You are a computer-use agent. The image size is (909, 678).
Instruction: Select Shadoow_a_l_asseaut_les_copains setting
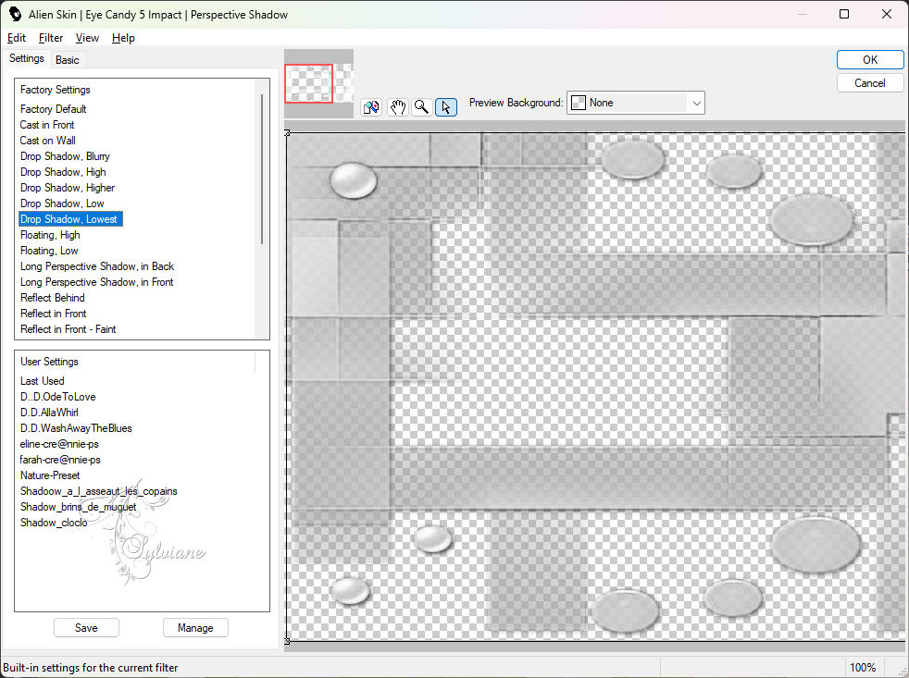tap(98, 491)
